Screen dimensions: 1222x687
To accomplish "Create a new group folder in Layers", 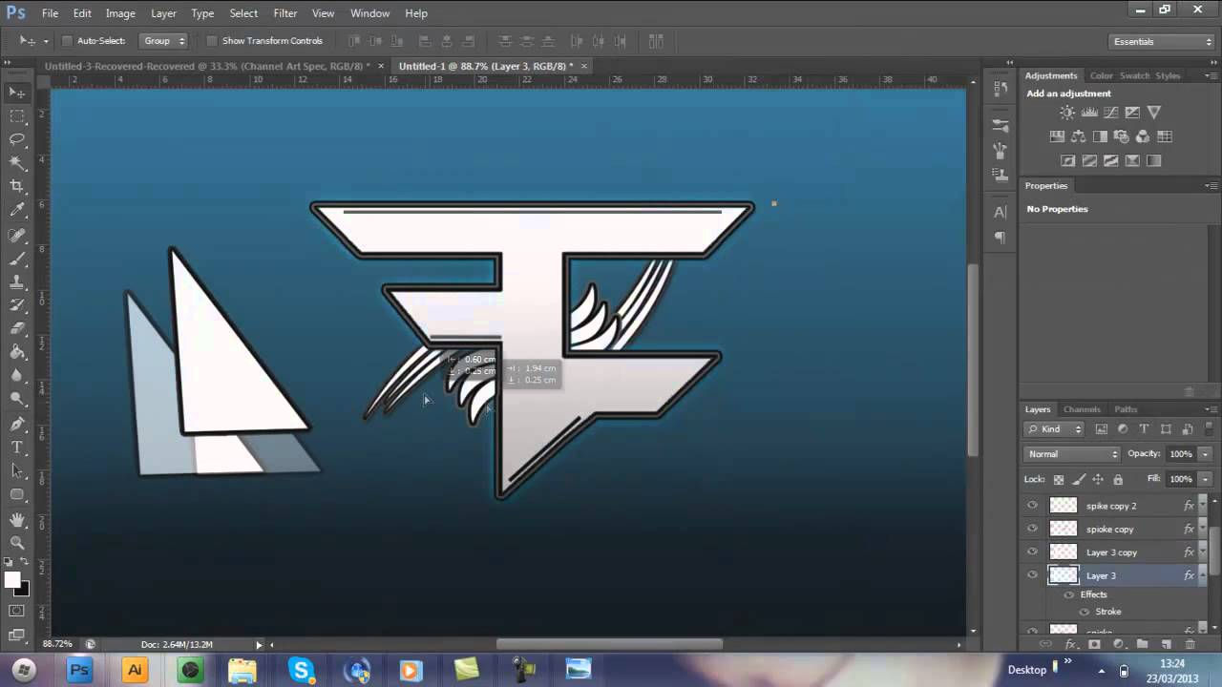I will click(1141, 645).
